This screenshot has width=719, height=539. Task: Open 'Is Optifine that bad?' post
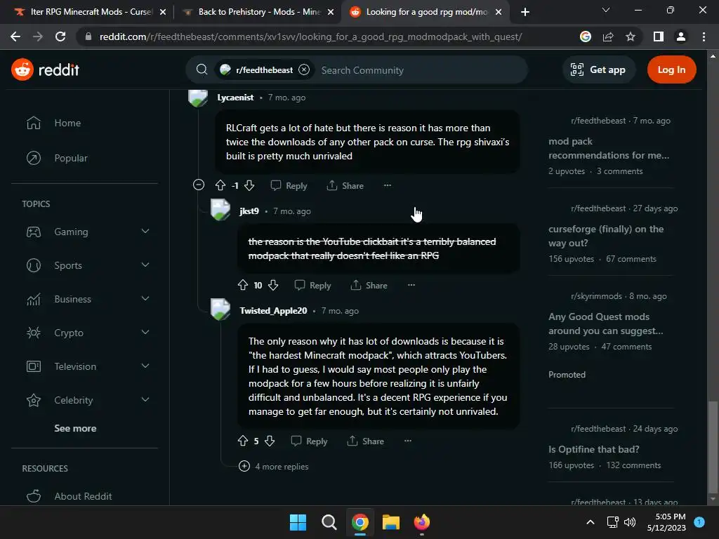[593, 449]
